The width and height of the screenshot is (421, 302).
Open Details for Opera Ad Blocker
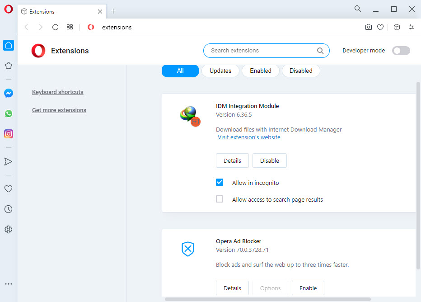coord(232,288)
